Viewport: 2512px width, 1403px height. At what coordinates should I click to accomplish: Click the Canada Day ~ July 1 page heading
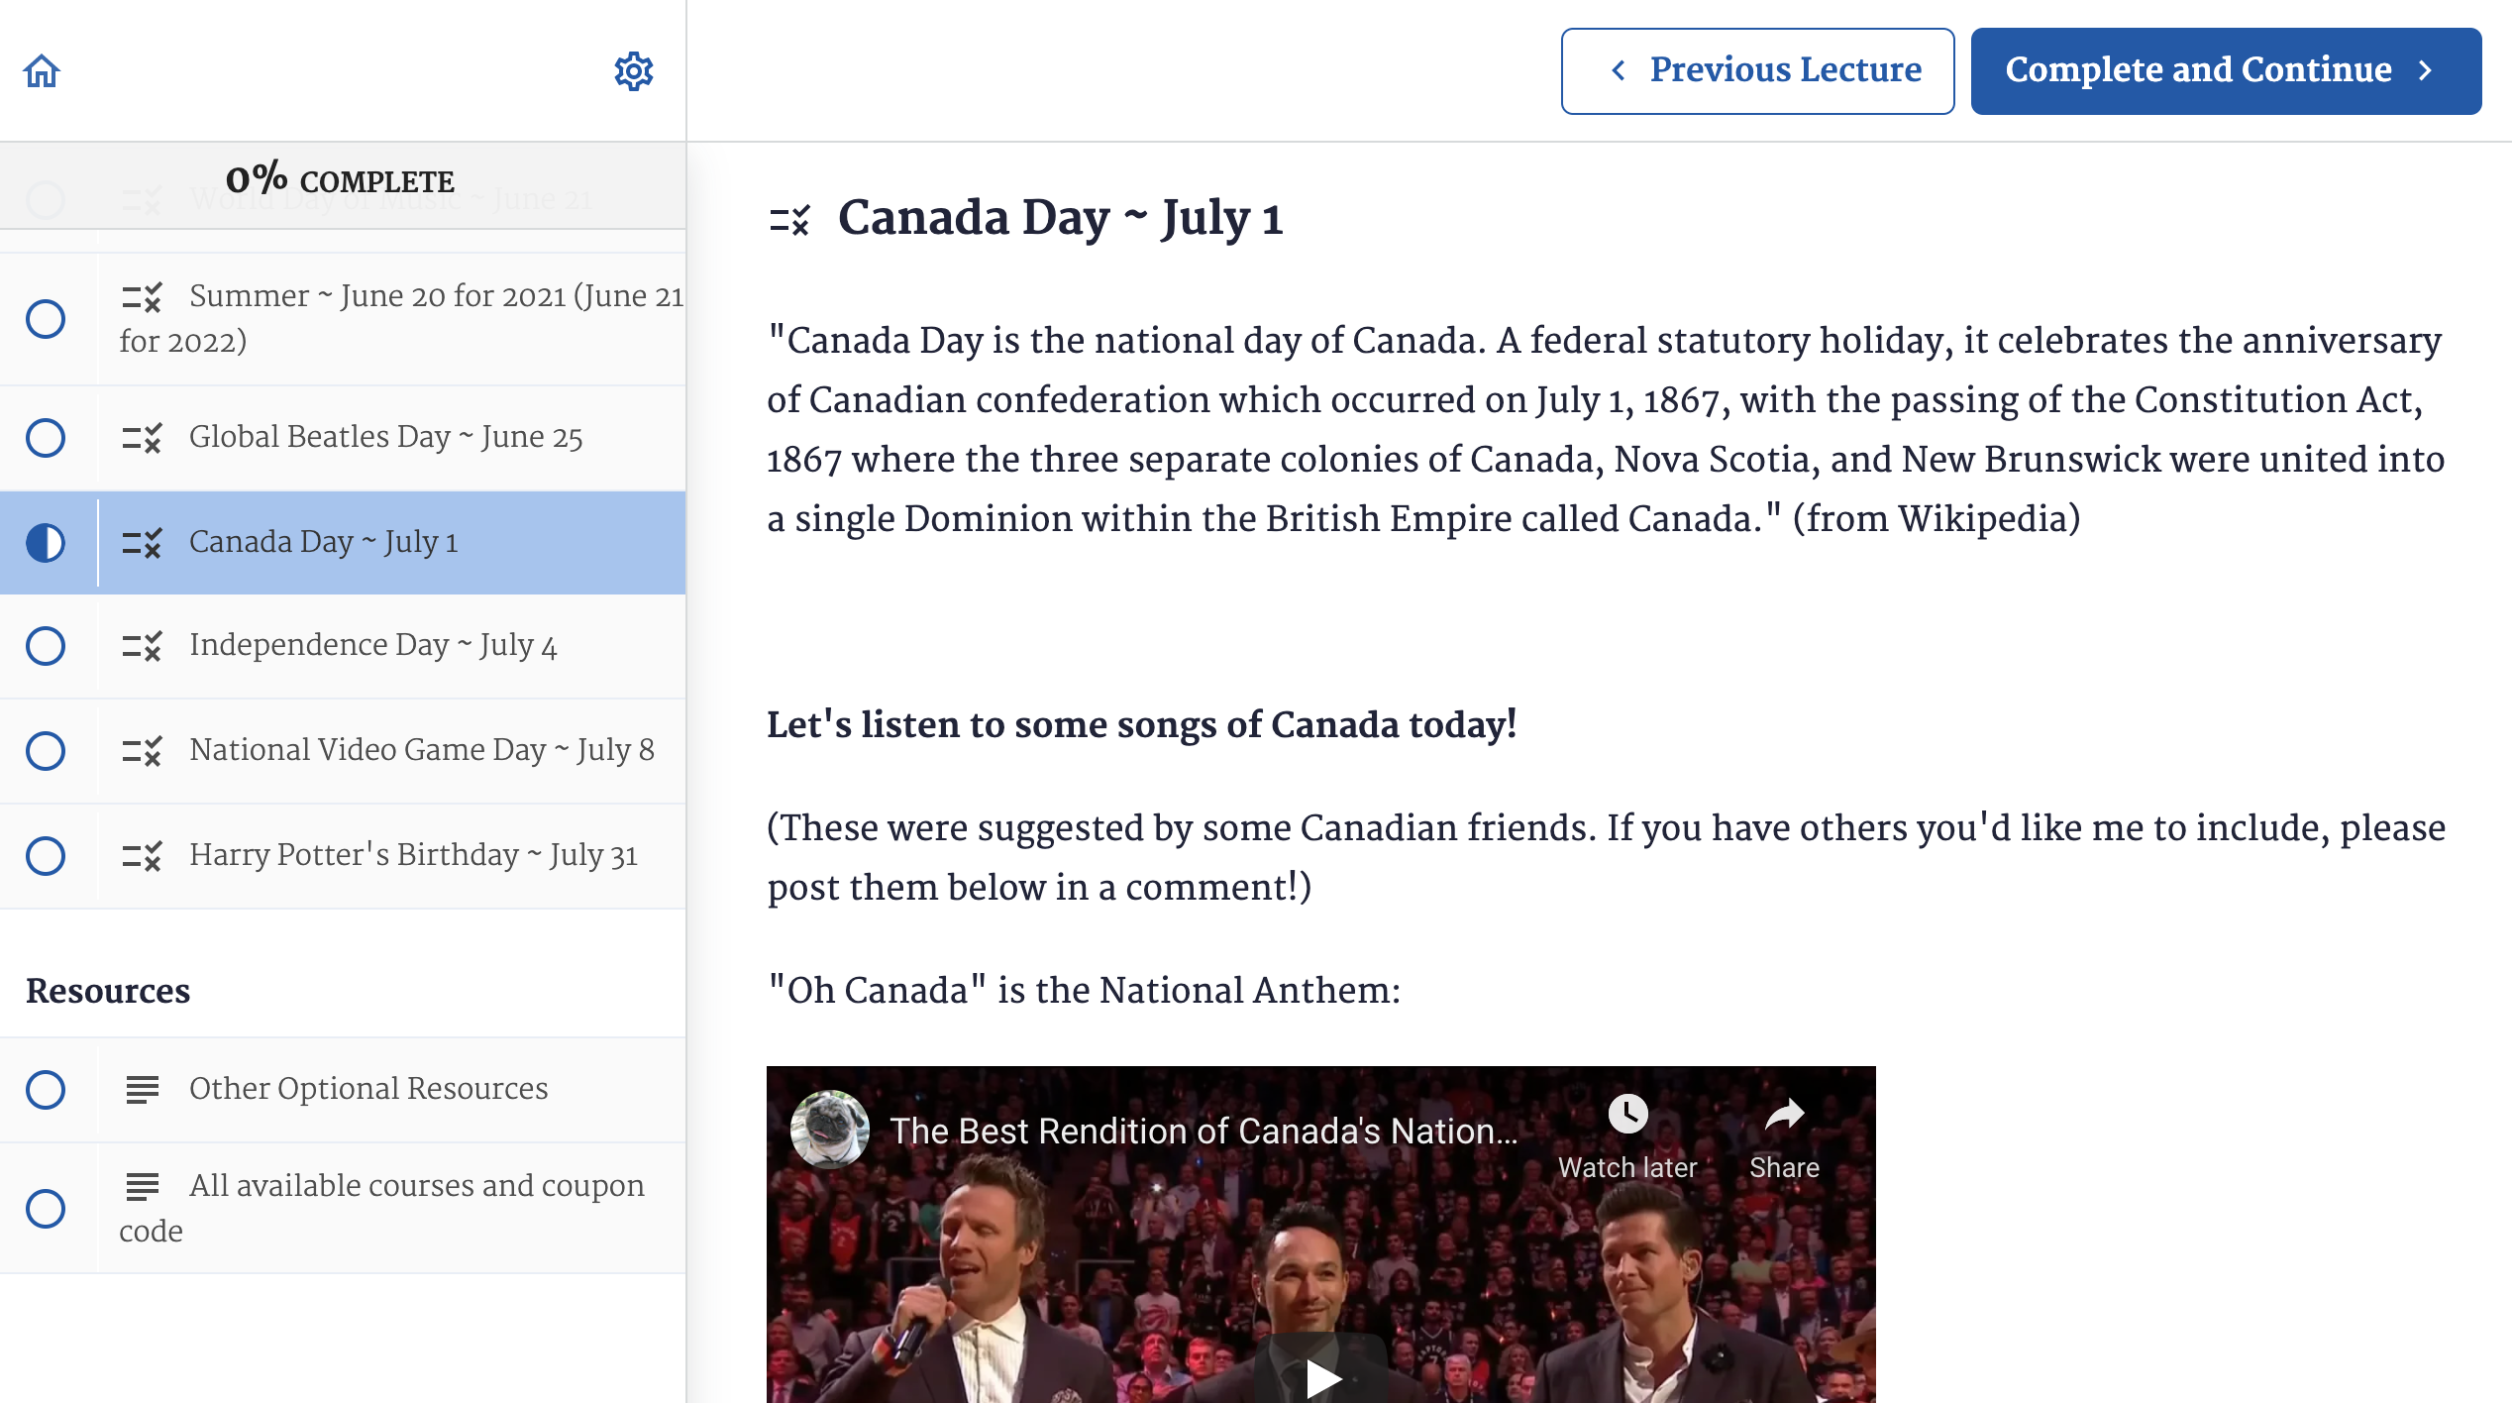(x=1060, y=218)
